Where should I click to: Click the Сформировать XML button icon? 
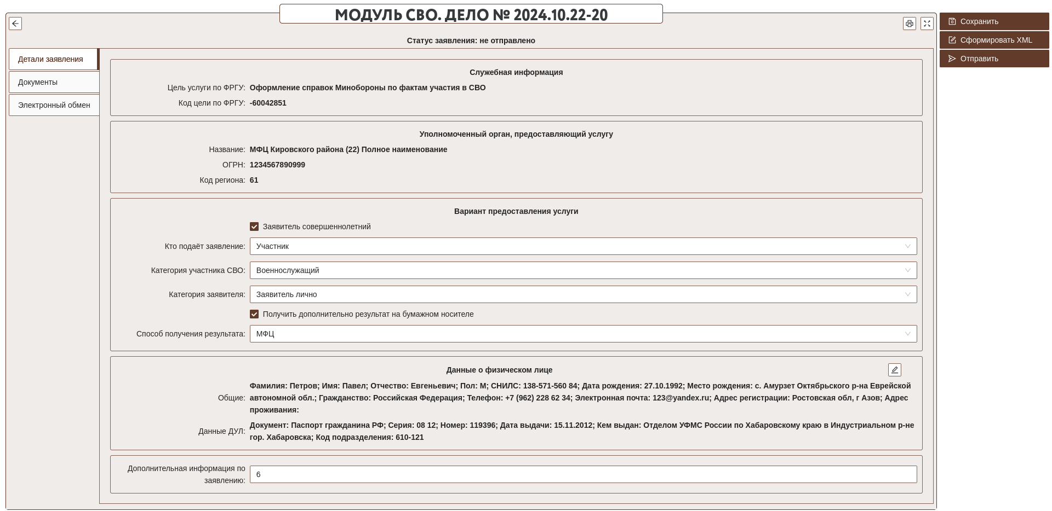[952, 40]
